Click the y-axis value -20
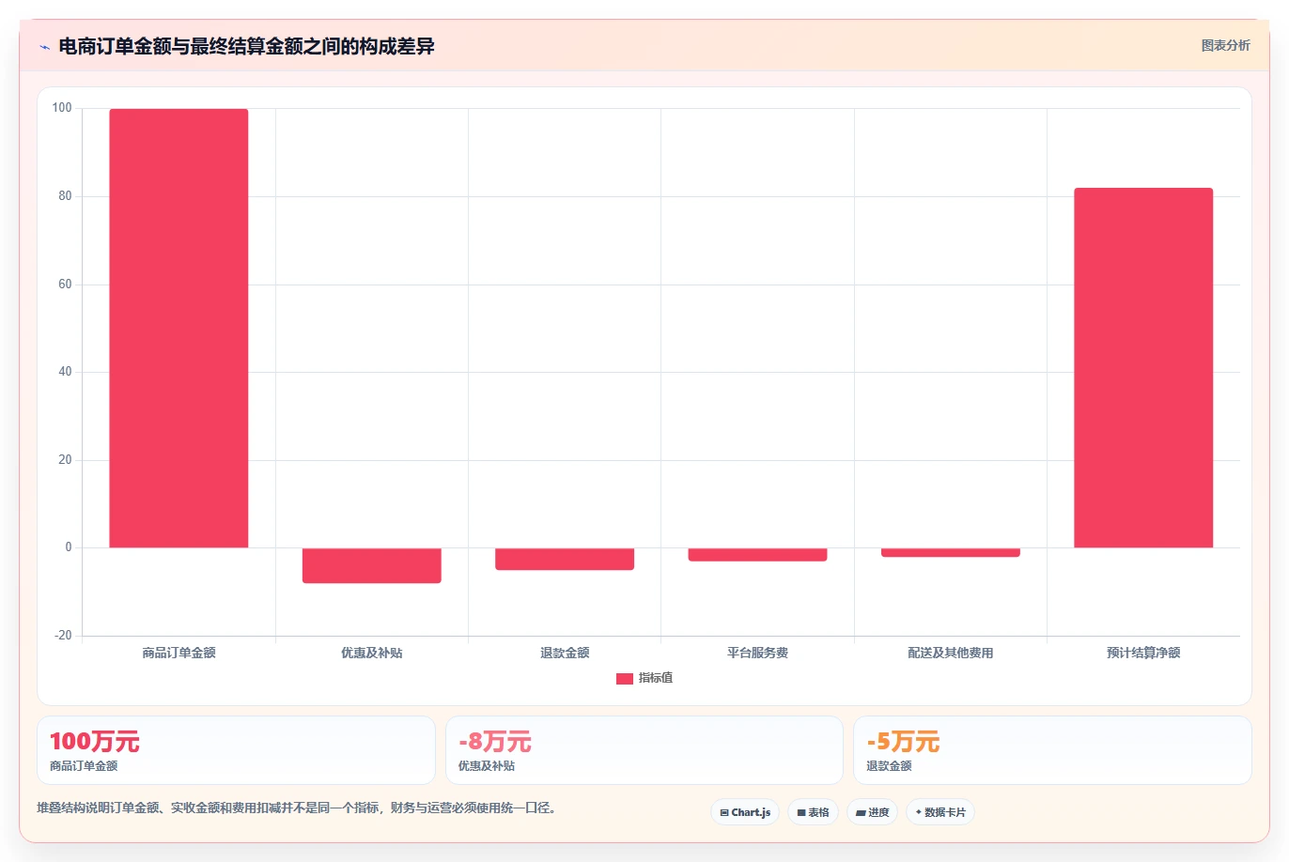This screenshot has width=1289, height=862. click(63, 636)
